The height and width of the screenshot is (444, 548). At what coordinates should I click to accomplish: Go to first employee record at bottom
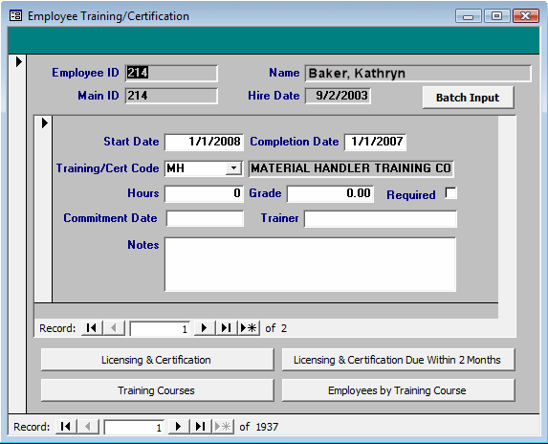pyautogui.click(x=66, y=427)
